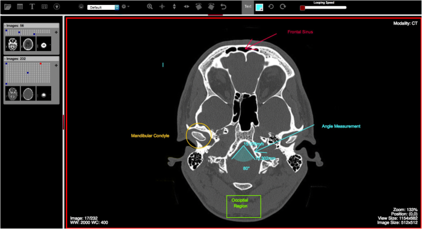
Task: Click the brightness window-level sun icon
Action: (x=81, y=7)
